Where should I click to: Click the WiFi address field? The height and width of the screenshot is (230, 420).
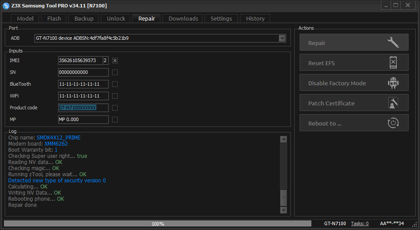pos(83,96)
